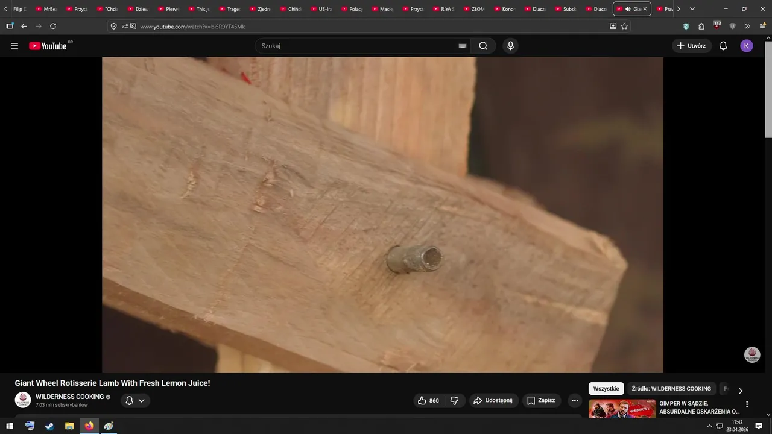Close the active Giant tab
The height and width of the screenshot is (434, 772).
[x=645, y=9]
